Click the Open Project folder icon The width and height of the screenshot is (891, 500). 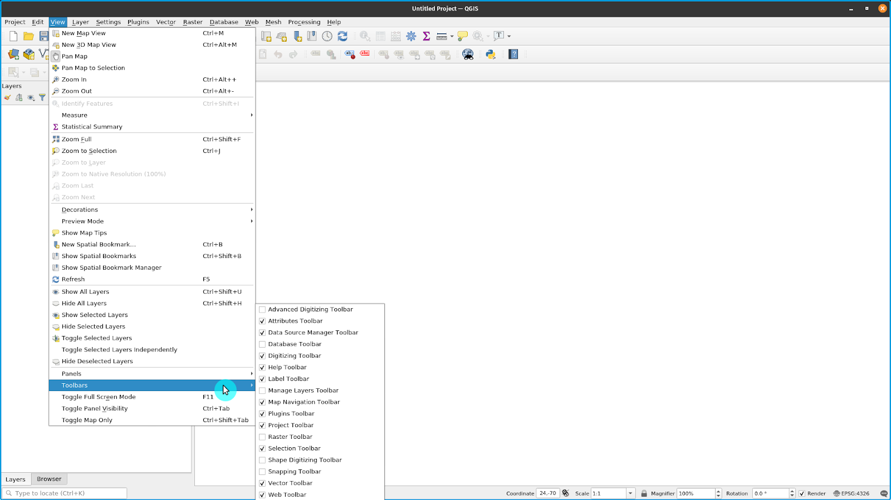[28, 36]
